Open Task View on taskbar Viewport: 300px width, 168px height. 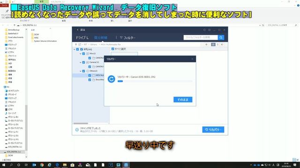pos(26,165)
